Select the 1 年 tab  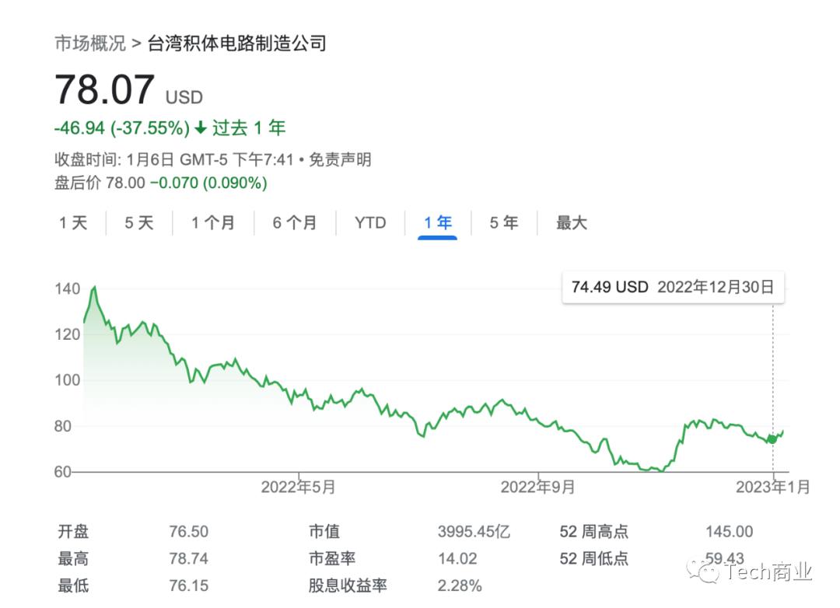click(x=438, y=222)
